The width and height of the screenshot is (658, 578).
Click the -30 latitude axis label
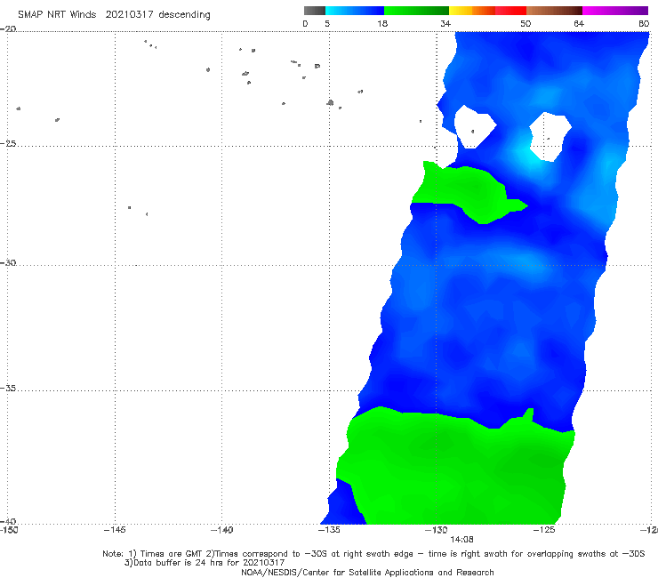(x=8, y=262)
